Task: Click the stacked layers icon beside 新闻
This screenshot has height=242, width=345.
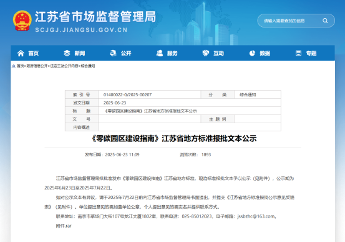Action: 67,53
